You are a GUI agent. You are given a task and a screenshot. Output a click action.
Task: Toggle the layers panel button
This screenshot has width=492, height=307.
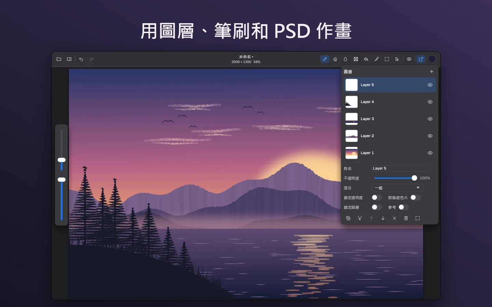pyautogui.click(x=421, y=59)
